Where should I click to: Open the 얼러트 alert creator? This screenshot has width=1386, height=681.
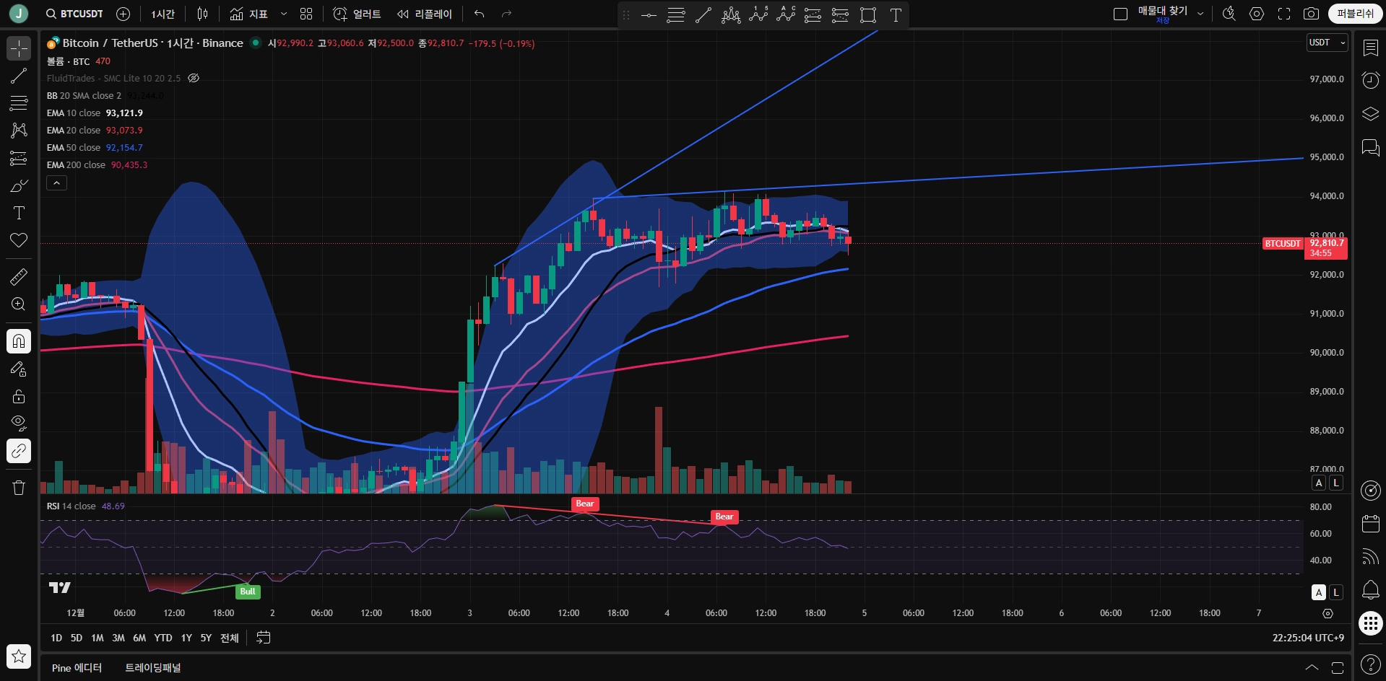coord(357,14)
